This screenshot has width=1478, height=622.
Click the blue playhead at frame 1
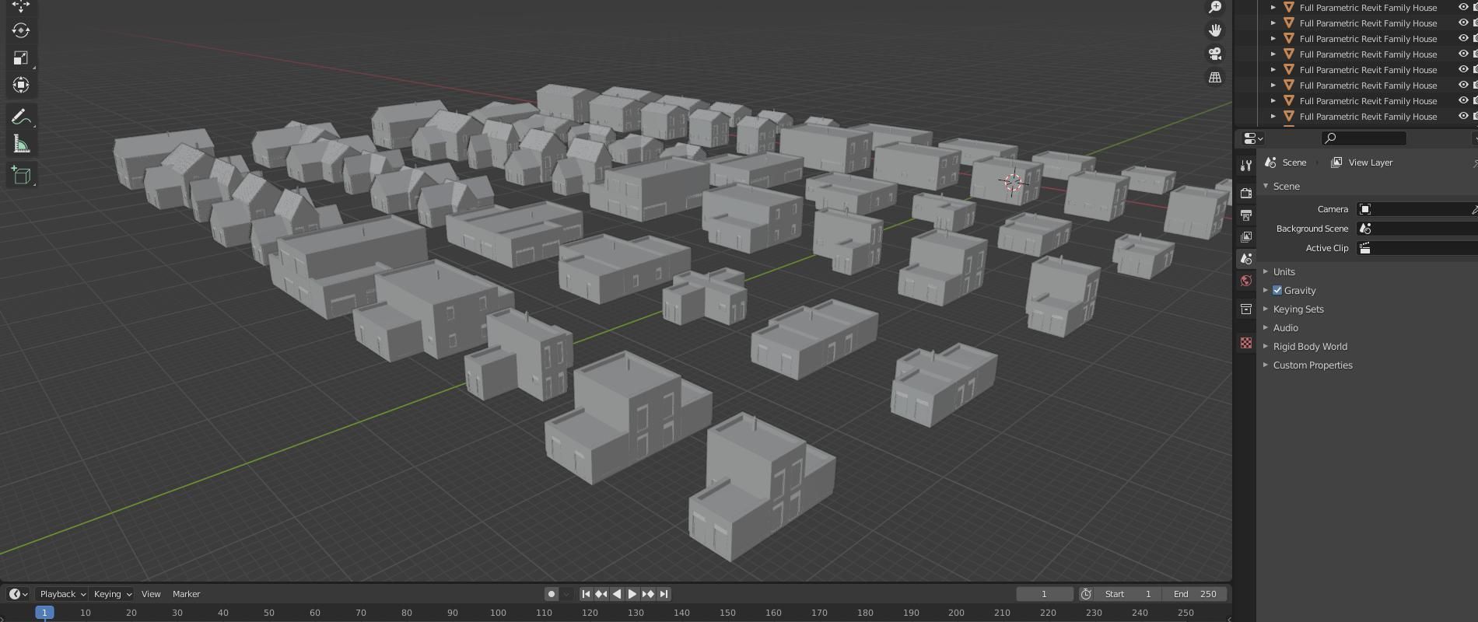[44, 613]
